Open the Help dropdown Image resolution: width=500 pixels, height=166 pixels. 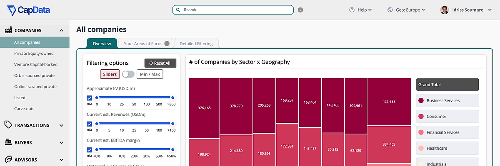tap(360, 10)
